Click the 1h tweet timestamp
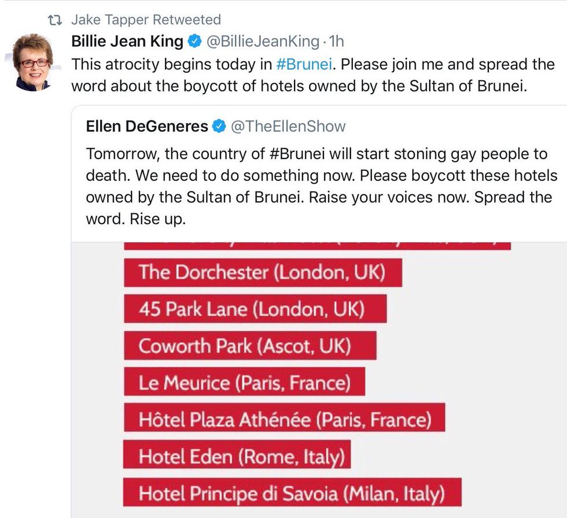This screenshot has height=518, width=567. 336,42
